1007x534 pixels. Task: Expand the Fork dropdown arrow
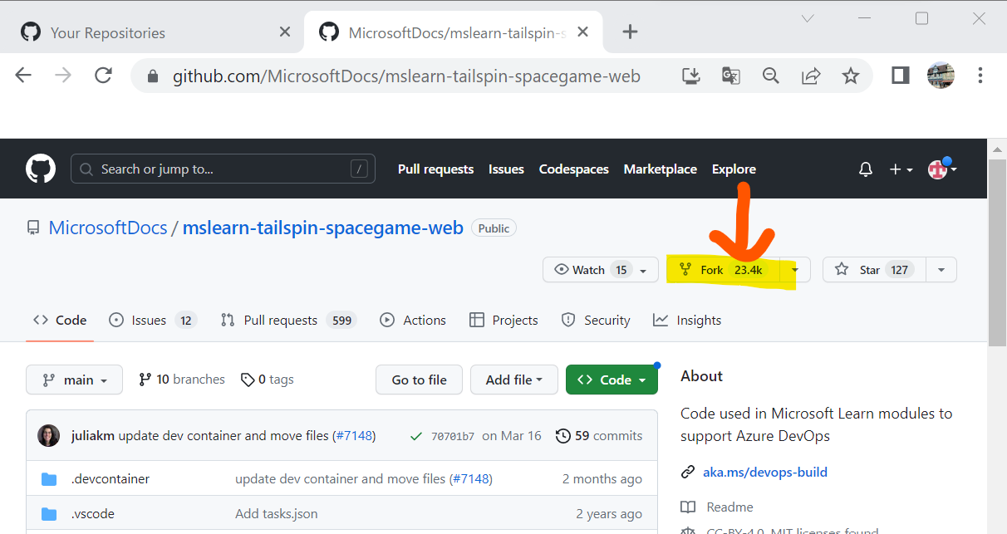pyautogui.click(x=795, y=270)
